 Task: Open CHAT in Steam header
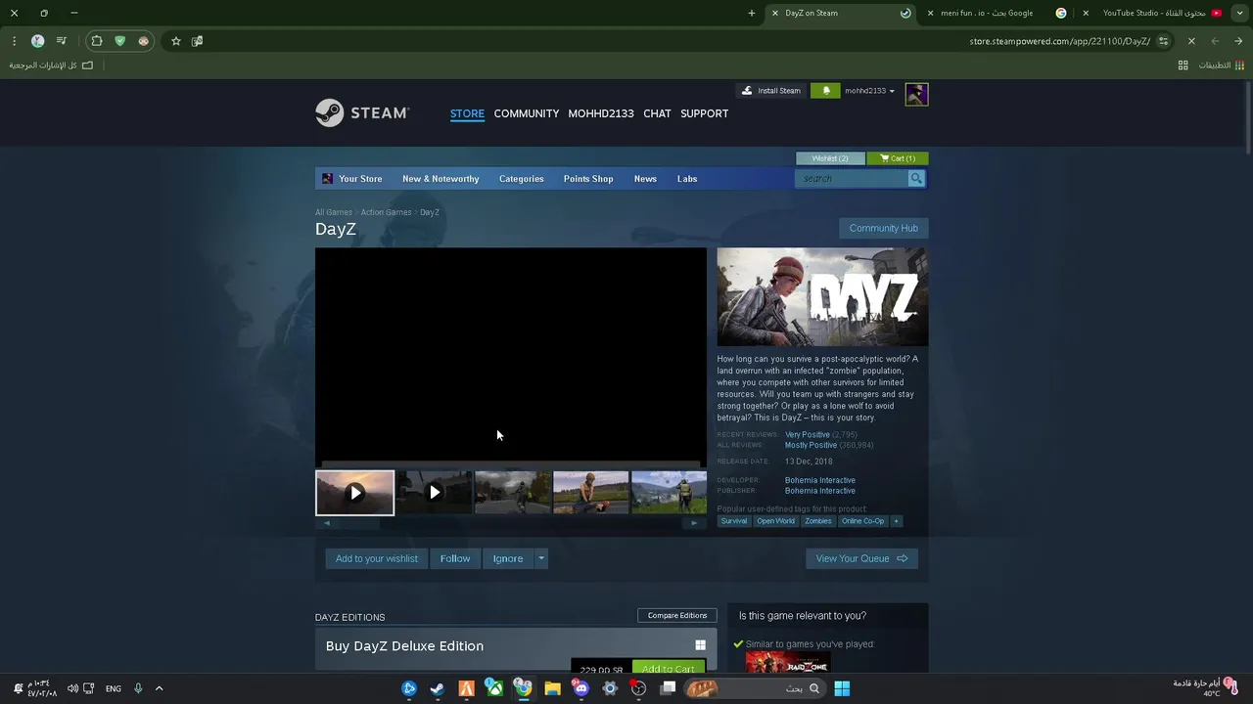[657, 113]
